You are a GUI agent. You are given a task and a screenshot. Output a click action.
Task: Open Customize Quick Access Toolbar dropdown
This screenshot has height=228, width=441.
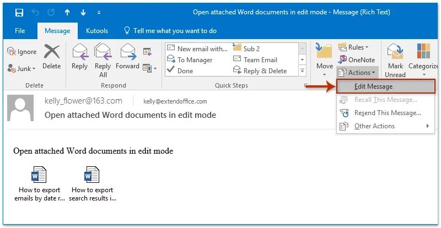coord(99,13)
